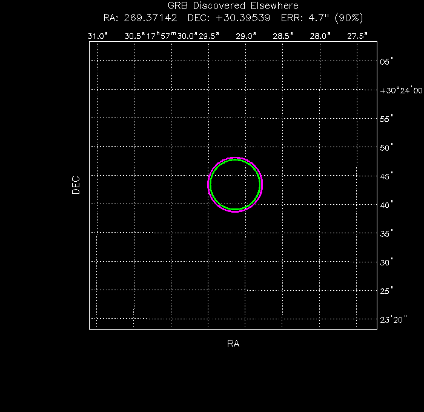424x412 pixels.
Task: Click the DEC axis label on left
Action: [x=76, y=185]
